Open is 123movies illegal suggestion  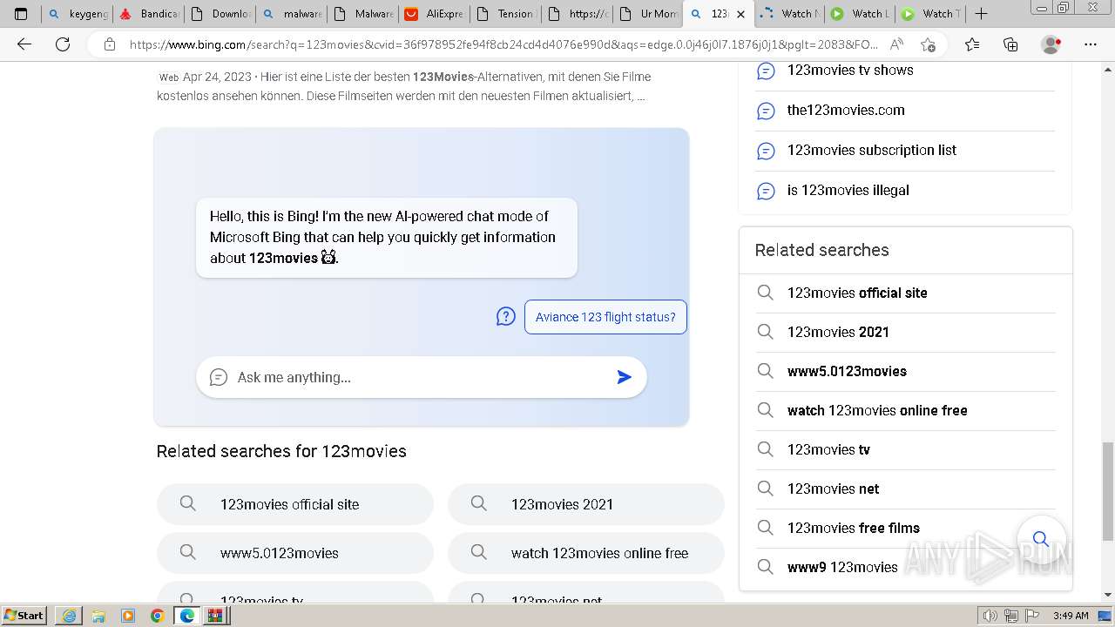point(848,190)
